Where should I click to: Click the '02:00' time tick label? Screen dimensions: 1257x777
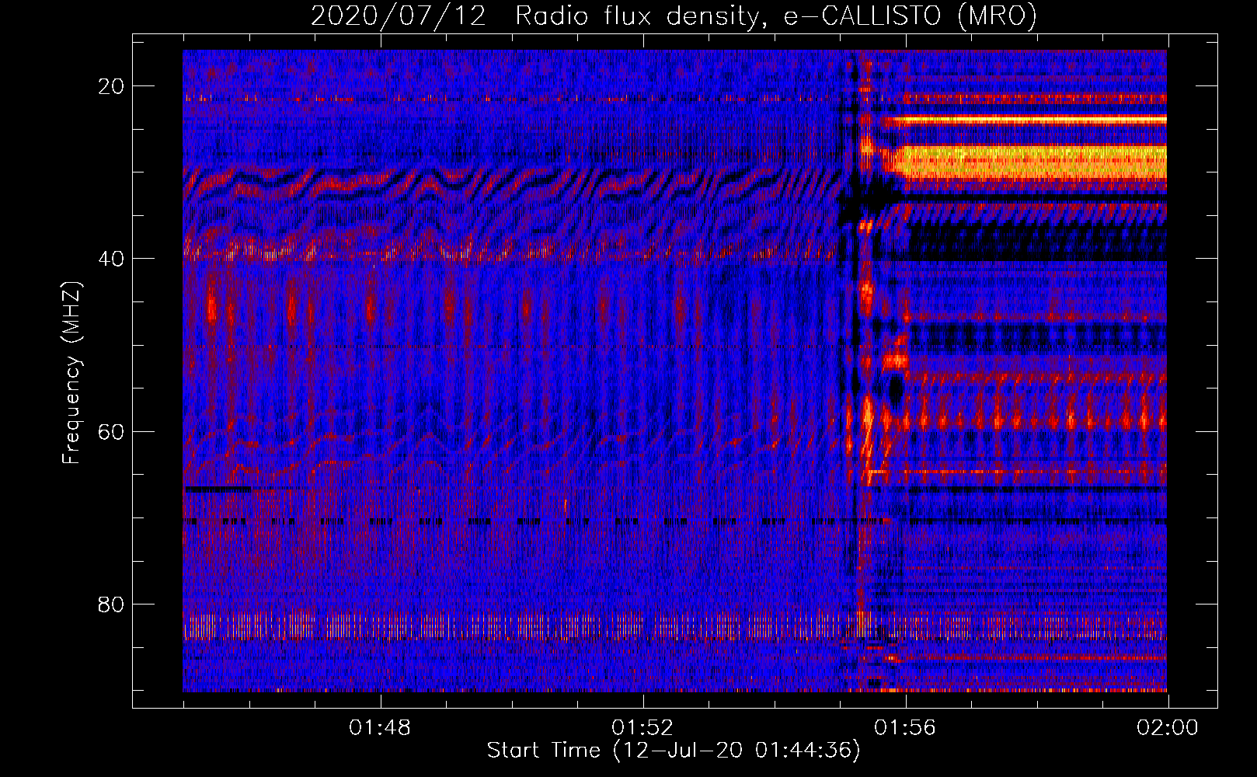tap(1168, 728)
